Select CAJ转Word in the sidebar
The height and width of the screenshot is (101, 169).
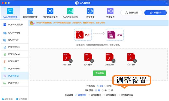[14, 33]
